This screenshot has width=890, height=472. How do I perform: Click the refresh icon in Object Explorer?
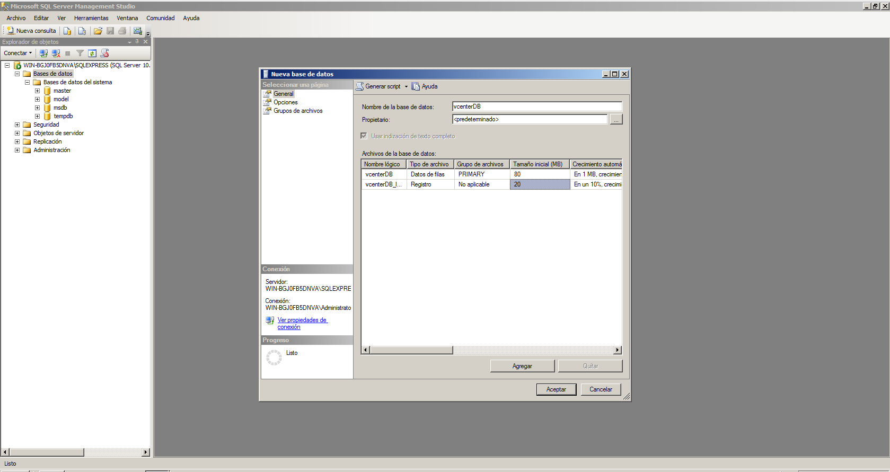coord(92,53)
